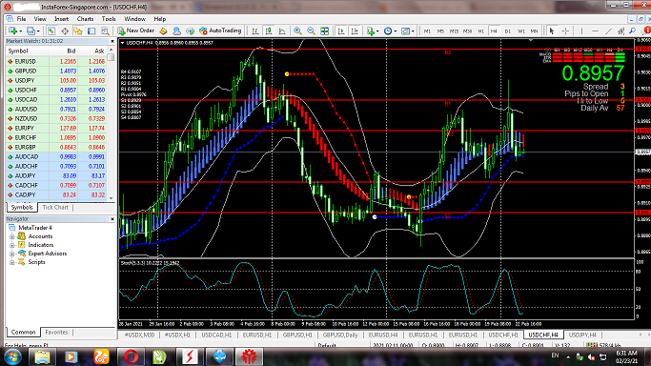Select the horizontal line tool
Viewport: 651px width, 366px height.
(595, 30)
